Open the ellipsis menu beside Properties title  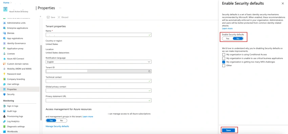coord(60,8)
